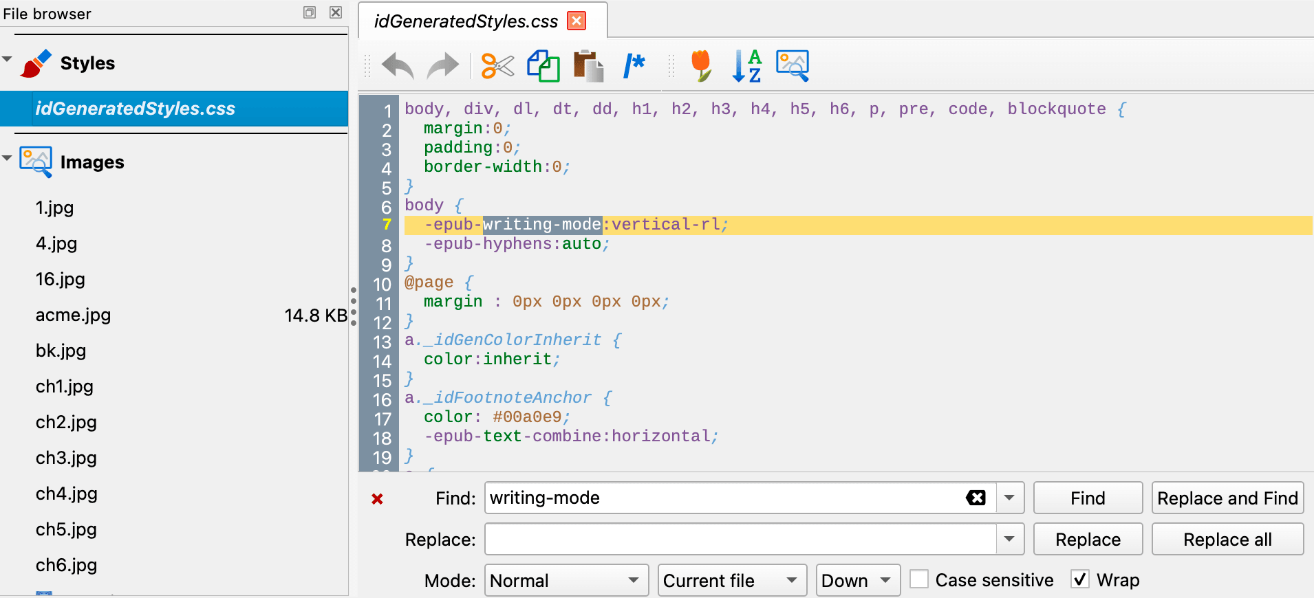
Task: Click the -epub-hyphens:auto line
Action: pyautogui.click(x=517, y=244)
